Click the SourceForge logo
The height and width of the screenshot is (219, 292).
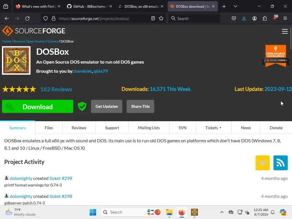(x=34, y=31)
